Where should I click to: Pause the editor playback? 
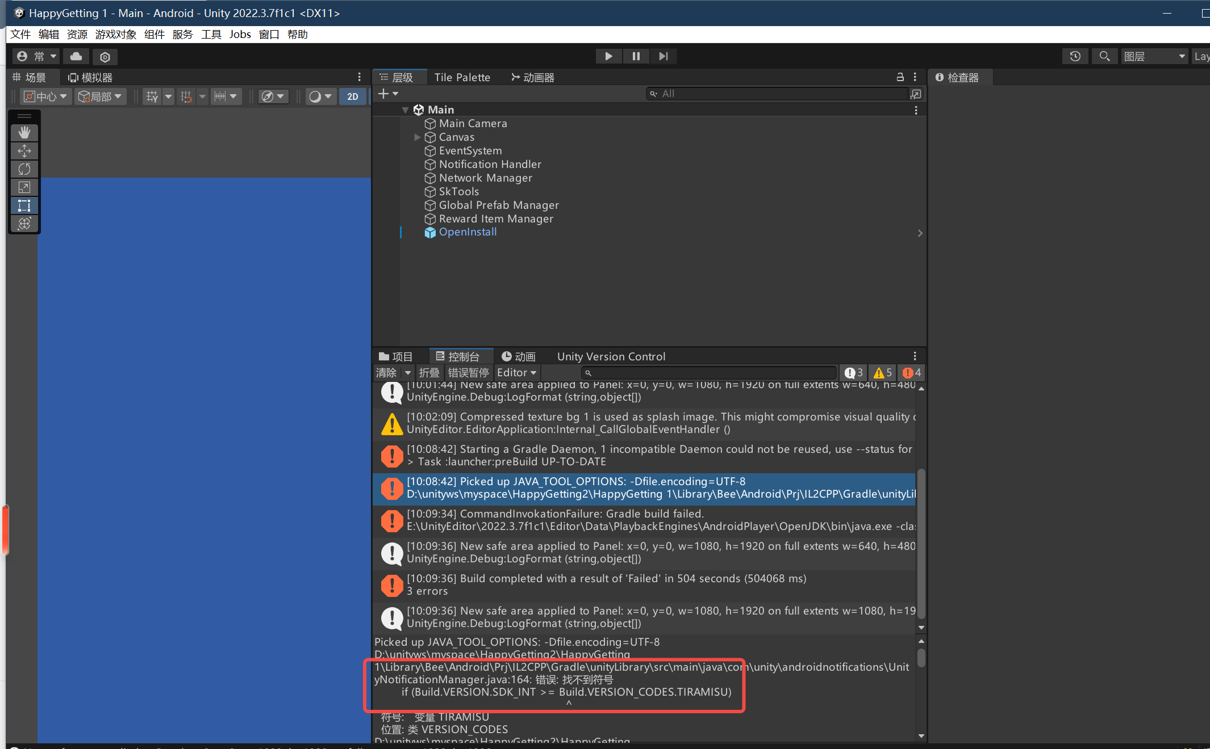click(x=636, y=56)
